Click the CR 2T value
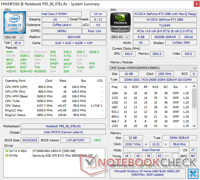 tap(193, 150)
